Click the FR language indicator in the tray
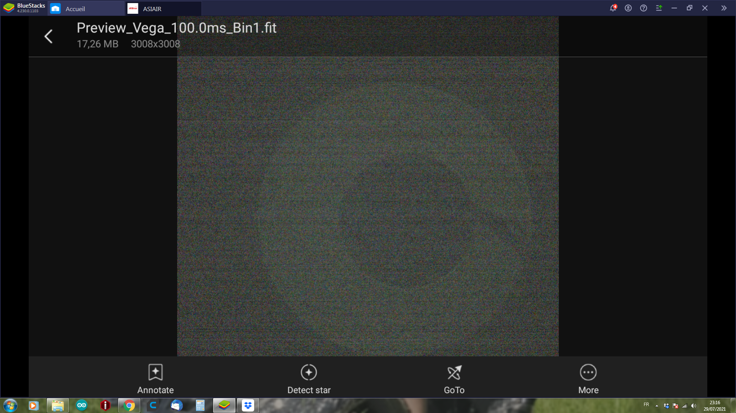The height and width of the screenshot is (413, 736). click(x=646, y=405)
